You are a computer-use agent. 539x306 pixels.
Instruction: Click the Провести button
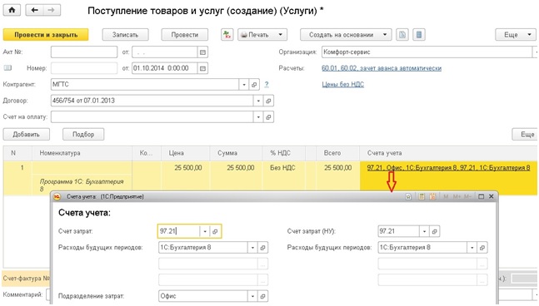click(x=185, y=35)
